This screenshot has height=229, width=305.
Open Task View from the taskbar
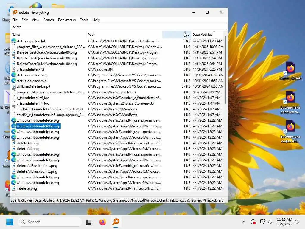89,222
